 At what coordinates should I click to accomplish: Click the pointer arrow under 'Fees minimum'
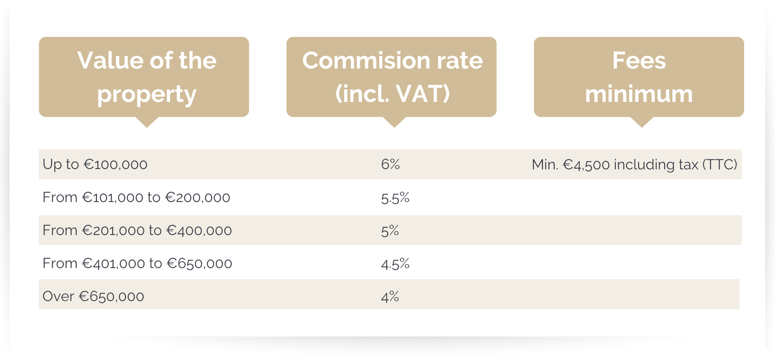pos(642,122)
